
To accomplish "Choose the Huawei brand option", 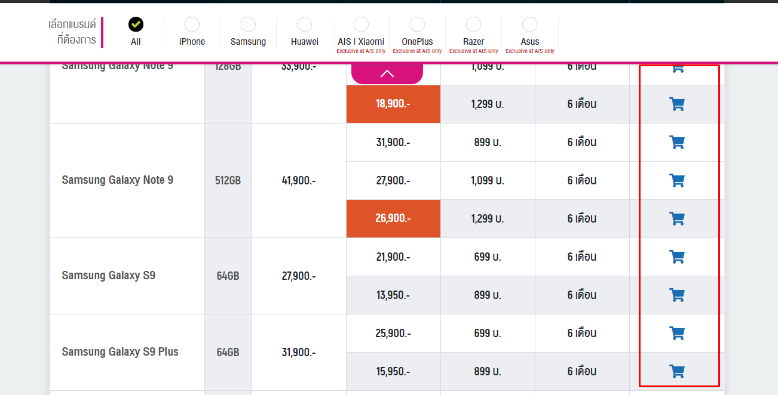I will (x=304, y=24).
